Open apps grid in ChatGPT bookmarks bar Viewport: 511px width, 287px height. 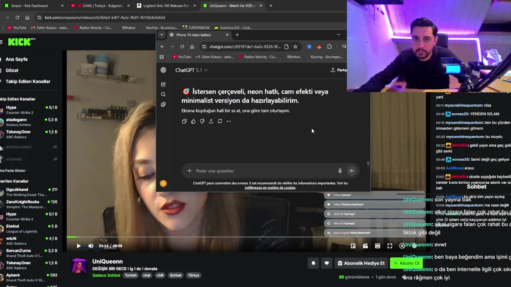click(162, 57)
